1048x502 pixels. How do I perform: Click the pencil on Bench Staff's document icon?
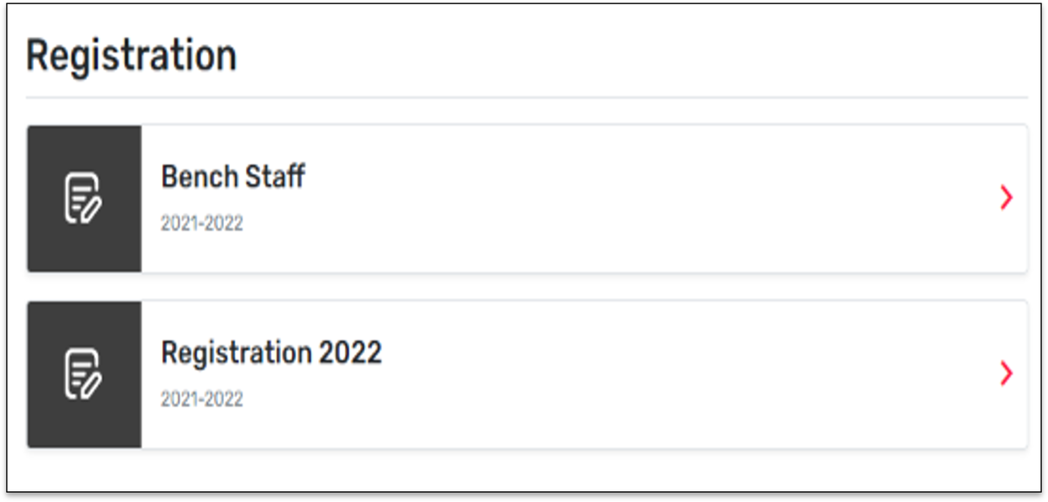click(89, 209)
